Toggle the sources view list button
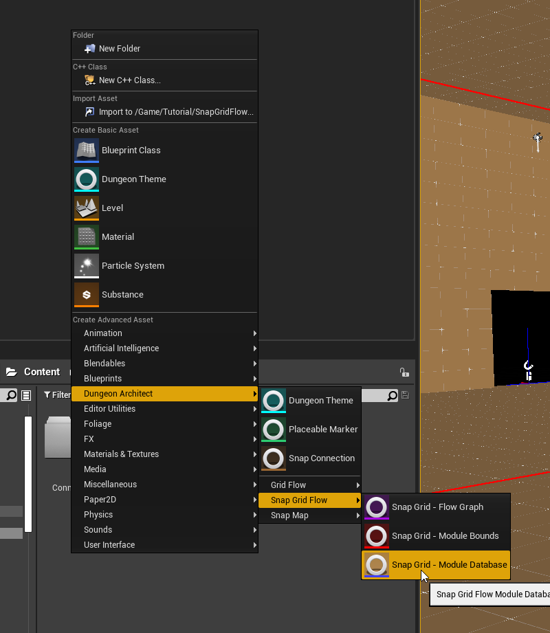 coord(26,395)
